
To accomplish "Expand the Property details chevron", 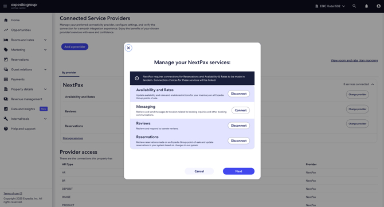I will coord(45,89).
